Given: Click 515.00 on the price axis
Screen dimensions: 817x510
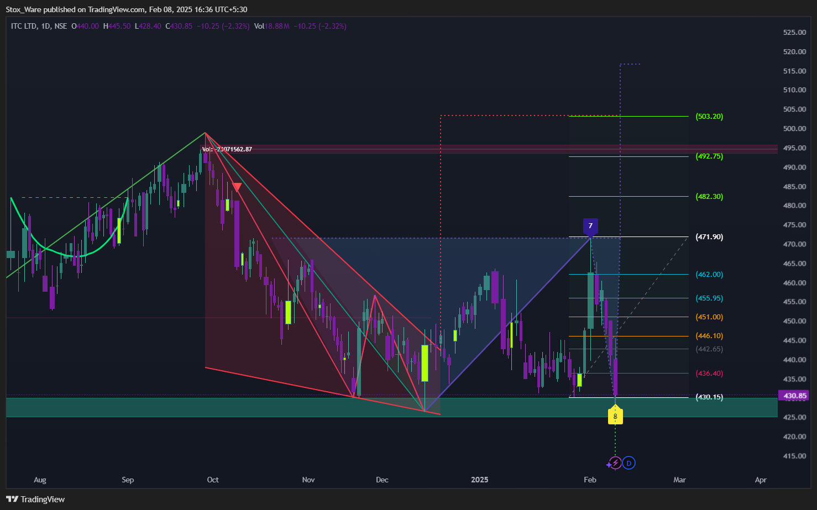Looking at the screenshot, I should tap(794, 71).
